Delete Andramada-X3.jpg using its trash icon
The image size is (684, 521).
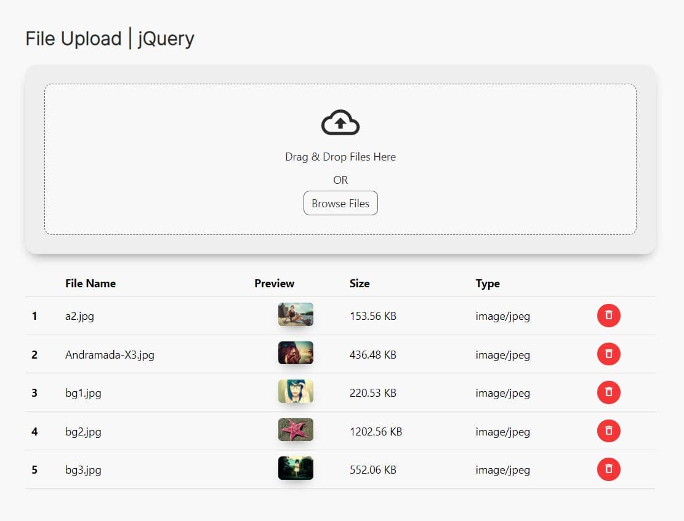(x=608, y=354)
